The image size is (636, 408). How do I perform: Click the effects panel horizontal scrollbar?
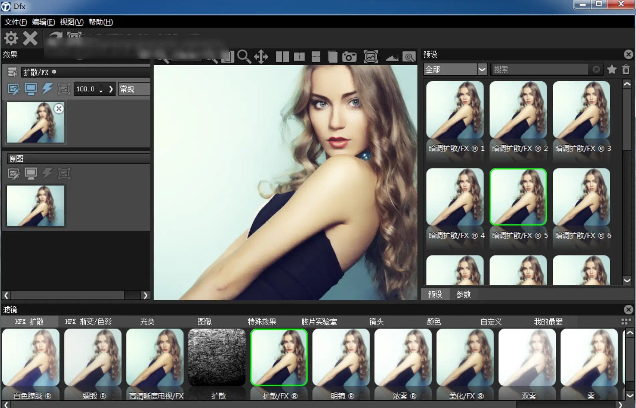pos(67,295)
